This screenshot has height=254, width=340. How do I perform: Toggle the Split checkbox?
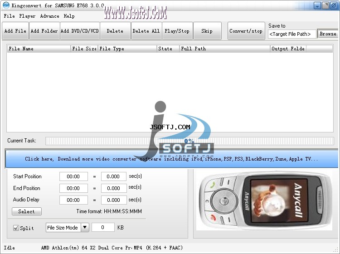click(x=16, y=228)
